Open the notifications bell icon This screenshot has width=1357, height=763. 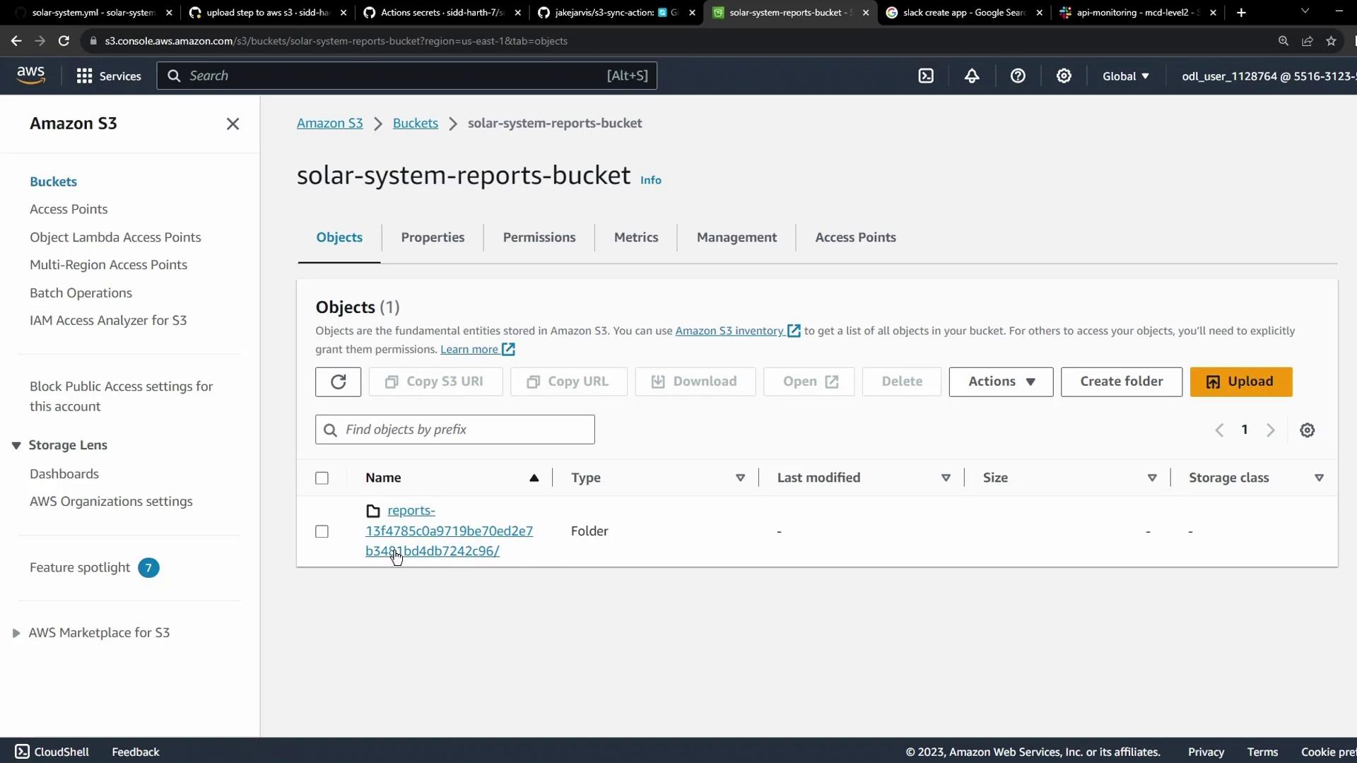972,76
